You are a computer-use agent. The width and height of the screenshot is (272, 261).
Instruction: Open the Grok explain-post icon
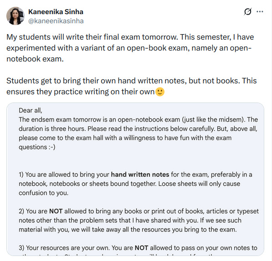248,12
